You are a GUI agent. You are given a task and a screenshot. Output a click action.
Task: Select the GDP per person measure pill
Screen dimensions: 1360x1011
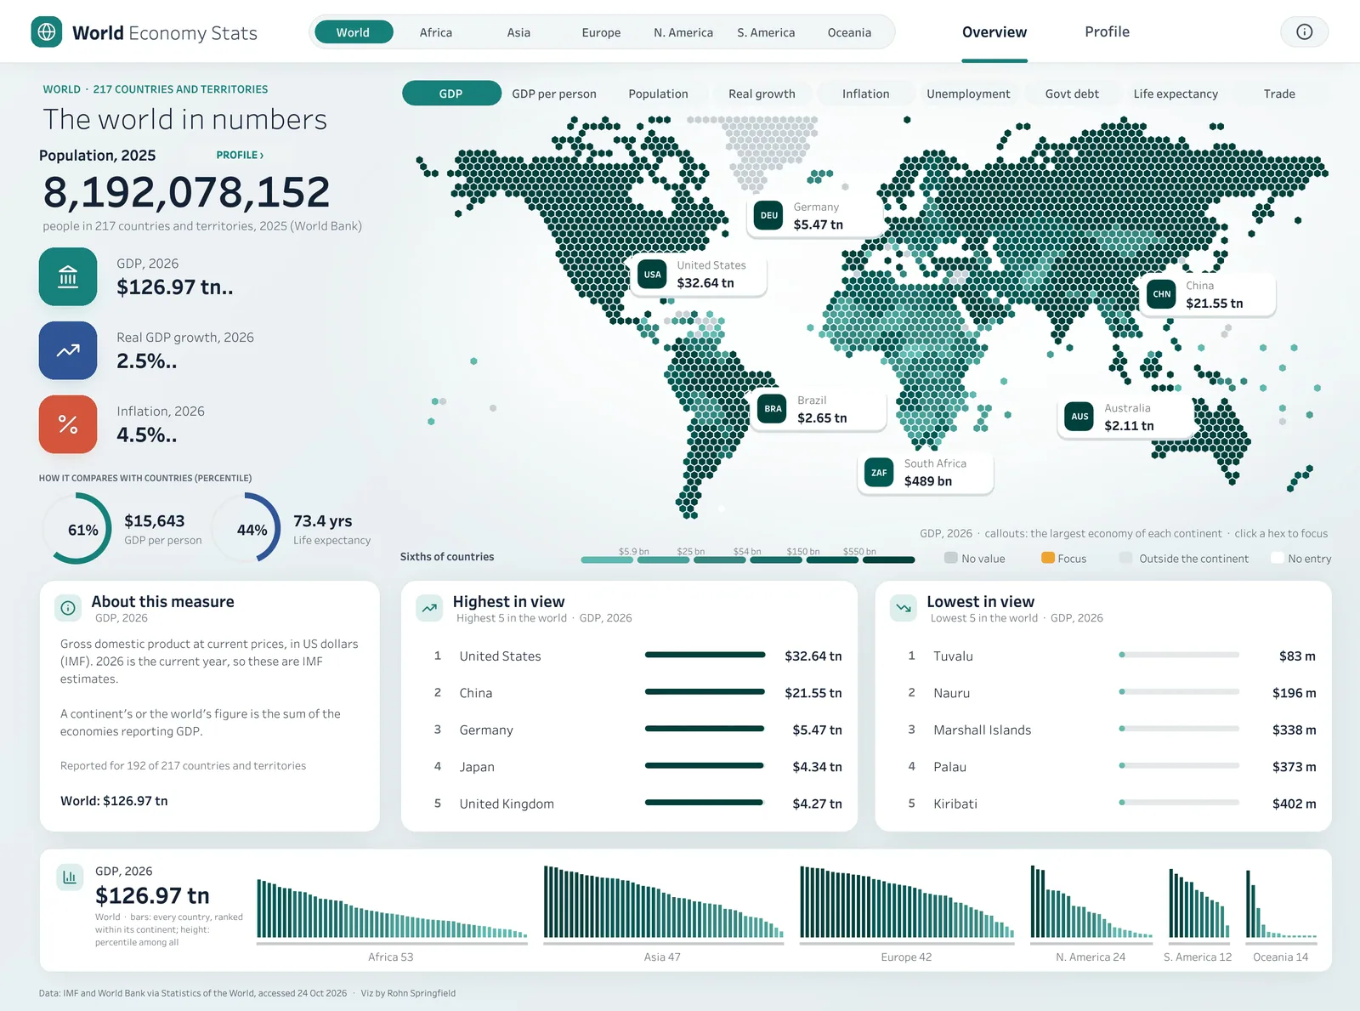(x=554, y=94)
